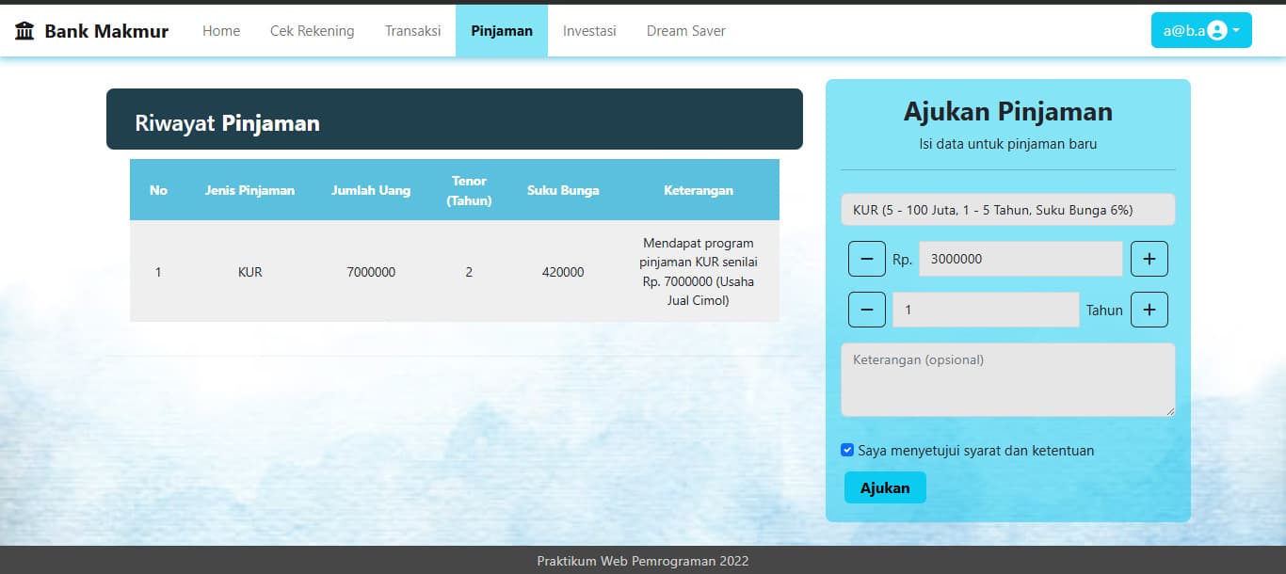Click the minus icon beside loan amount
This screenshot has height=574, width=1286.
[x=866, y=258]
